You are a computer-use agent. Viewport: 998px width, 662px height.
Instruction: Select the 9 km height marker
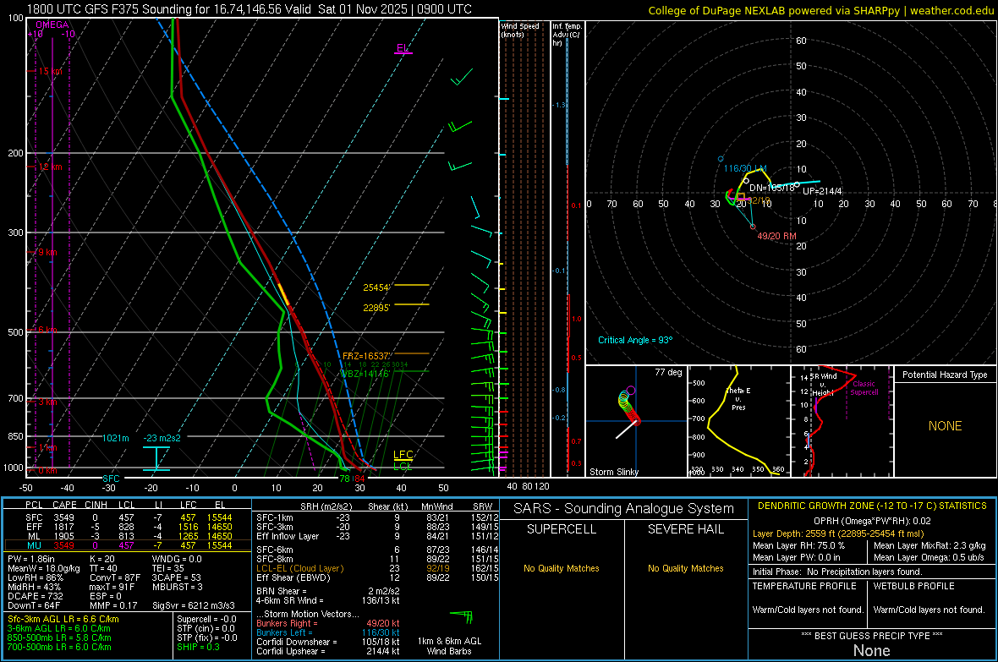(47, 252)
